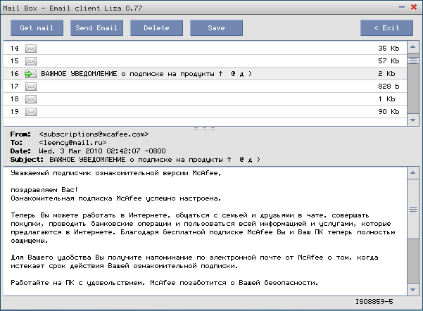Click the envelope icon of message 14
This screenshot has height=311, width=423.
tap(31, 49)
